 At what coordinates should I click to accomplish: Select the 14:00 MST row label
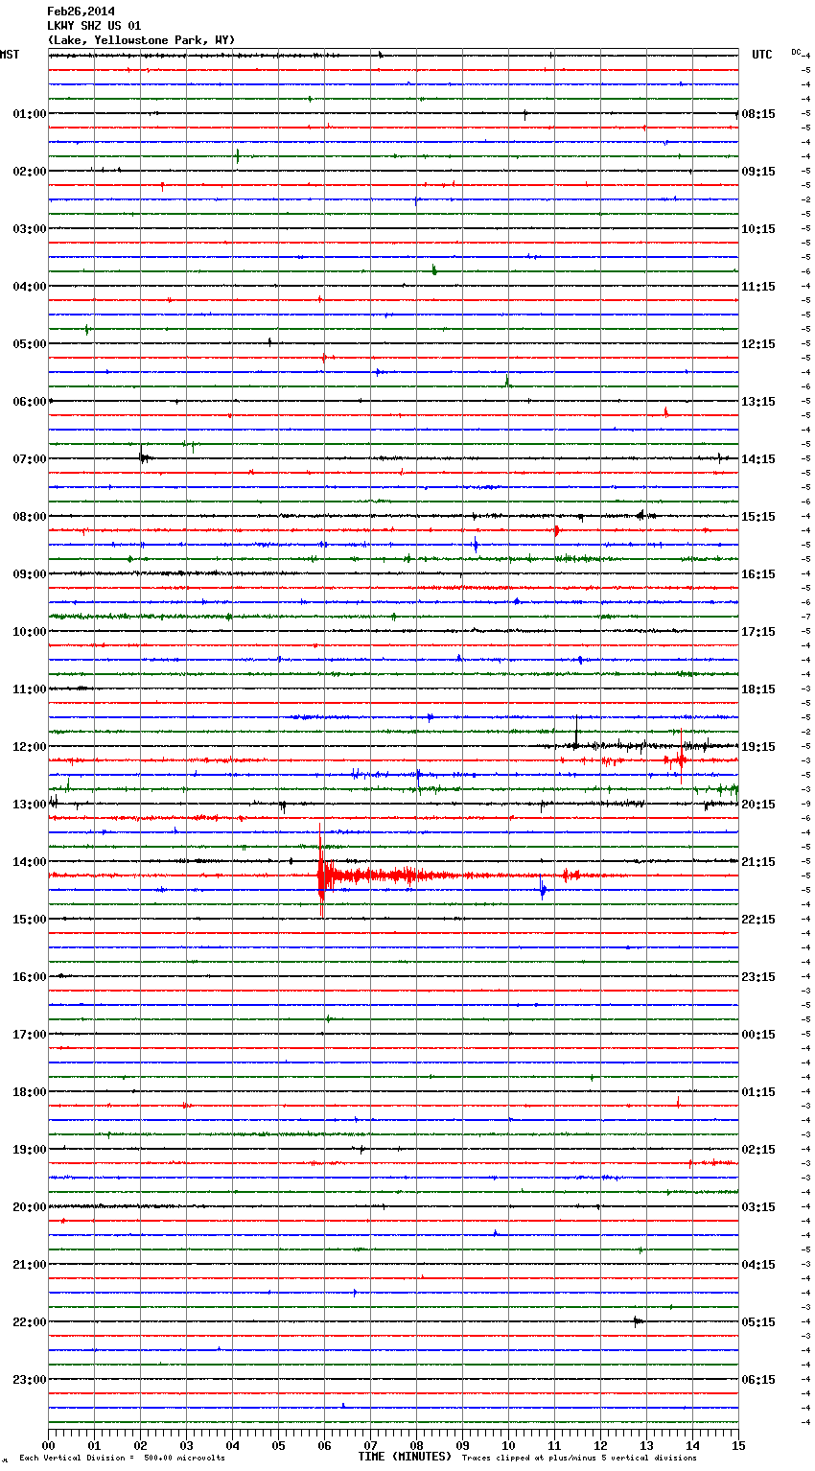(30, 862)
